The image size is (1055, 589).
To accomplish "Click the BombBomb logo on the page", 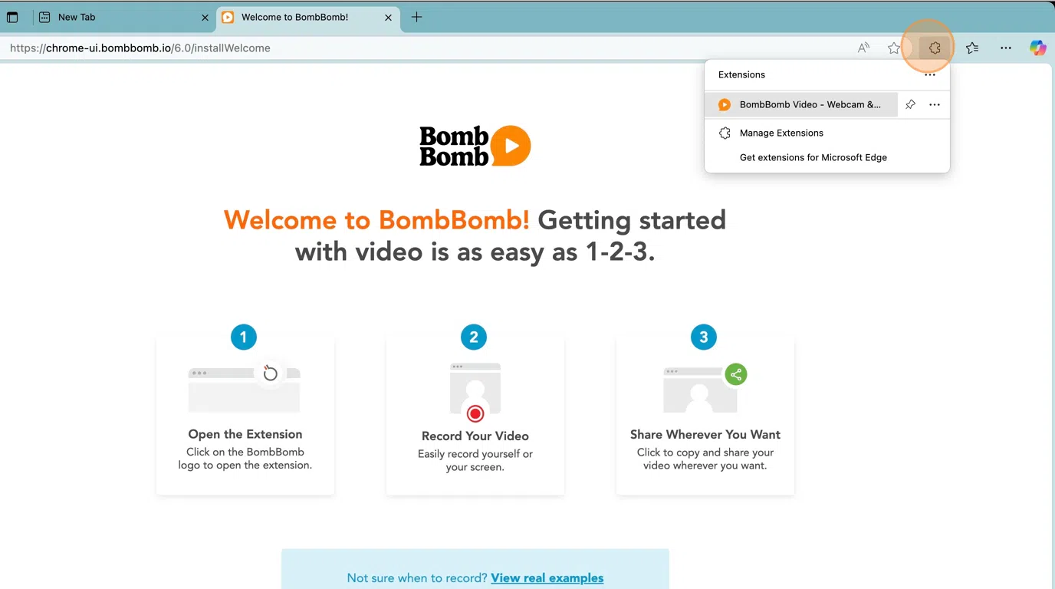I will tap(475, 146).
